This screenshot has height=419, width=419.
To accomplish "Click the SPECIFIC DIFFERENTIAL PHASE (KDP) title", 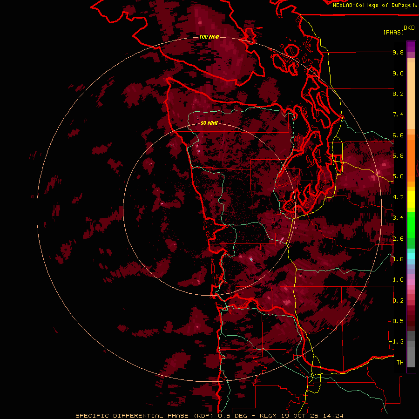I will (145, 416).
